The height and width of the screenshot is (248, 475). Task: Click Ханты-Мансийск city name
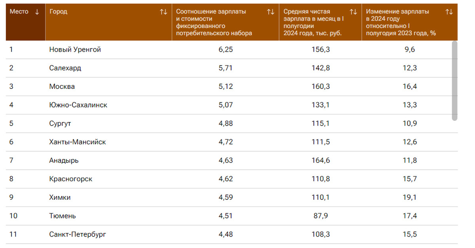pos(78,142)
